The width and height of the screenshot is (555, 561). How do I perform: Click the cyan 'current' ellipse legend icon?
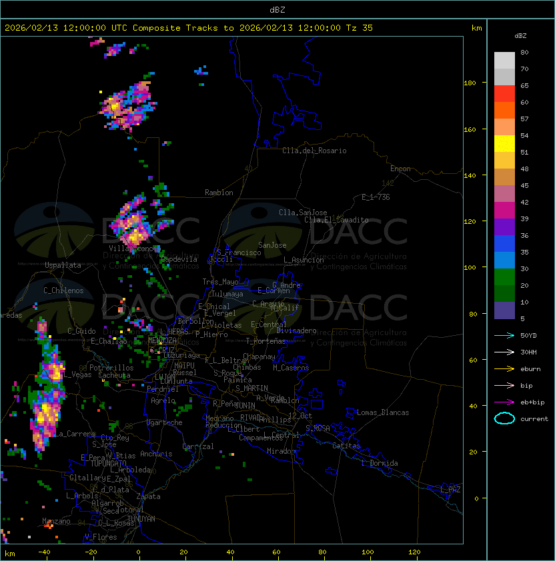504,418
